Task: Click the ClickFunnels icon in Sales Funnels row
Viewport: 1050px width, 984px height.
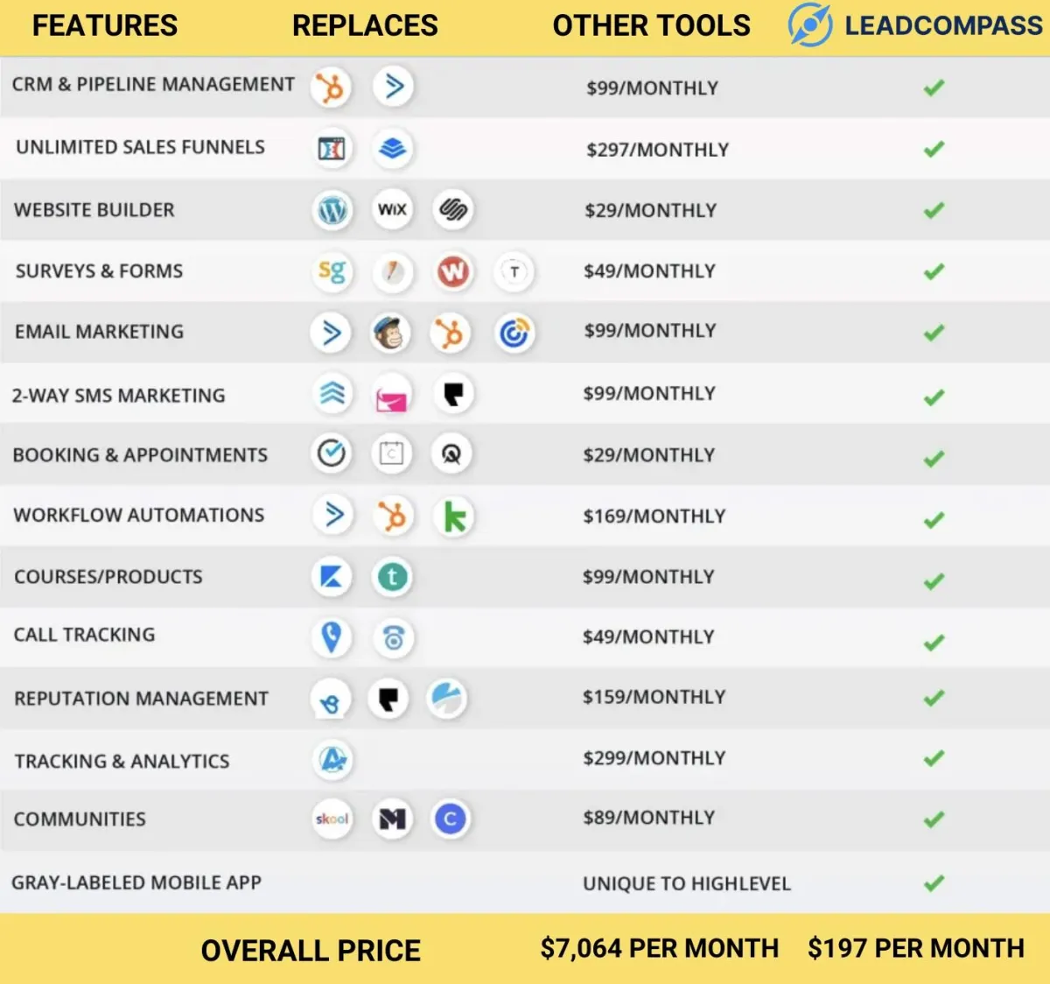Action: (331, 149)
